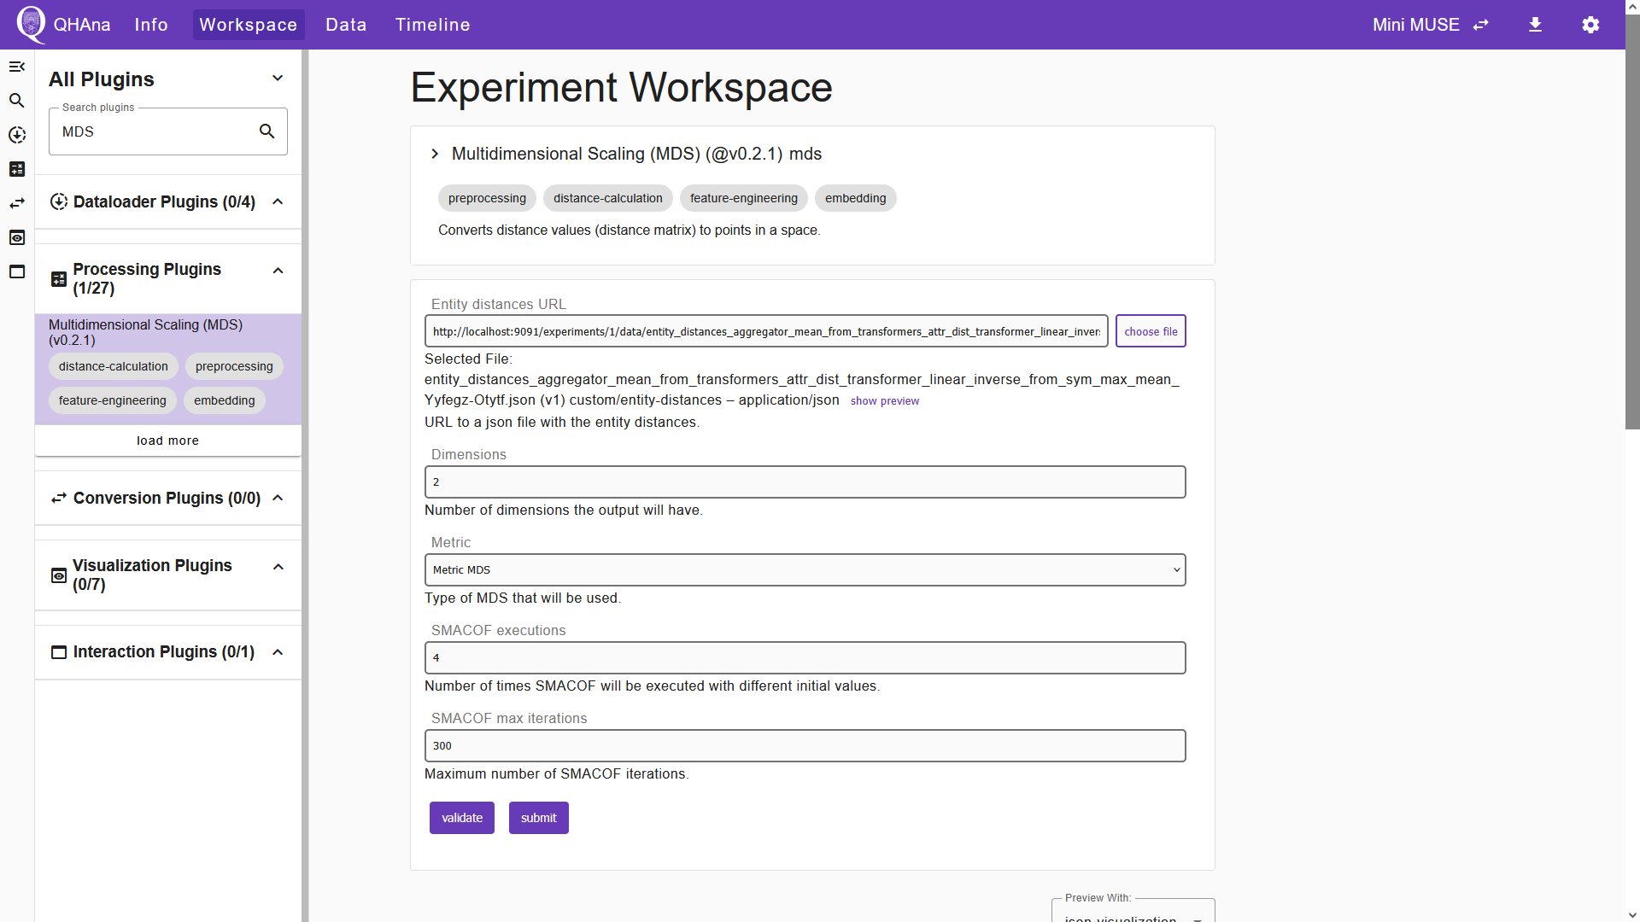Collapse the sidebar with the menu-close icon
This screenshot has width=1640, height=922.
point(17,67)
